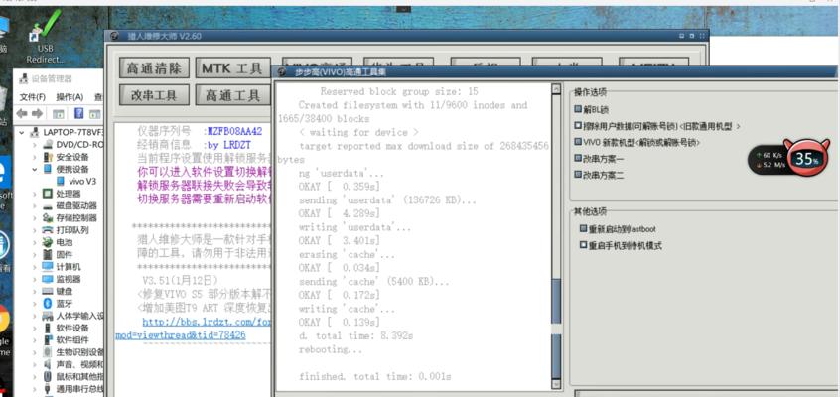Toggle the 改串方案一 checkbox
The image size is (840, 397).
578,158
